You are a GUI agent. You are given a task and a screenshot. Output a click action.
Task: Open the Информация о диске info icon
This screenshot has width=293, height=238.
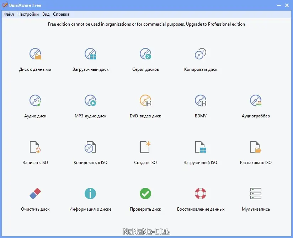coord(90,194)
